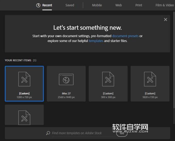Select the iMac 27 preset card

(66, 84)
